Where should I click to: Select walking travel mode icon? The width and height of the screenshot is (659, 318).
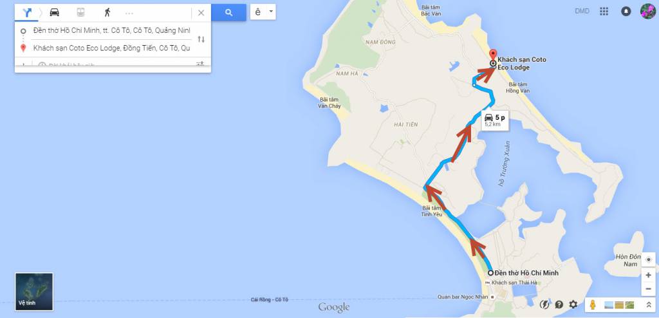tap(107, 12)
